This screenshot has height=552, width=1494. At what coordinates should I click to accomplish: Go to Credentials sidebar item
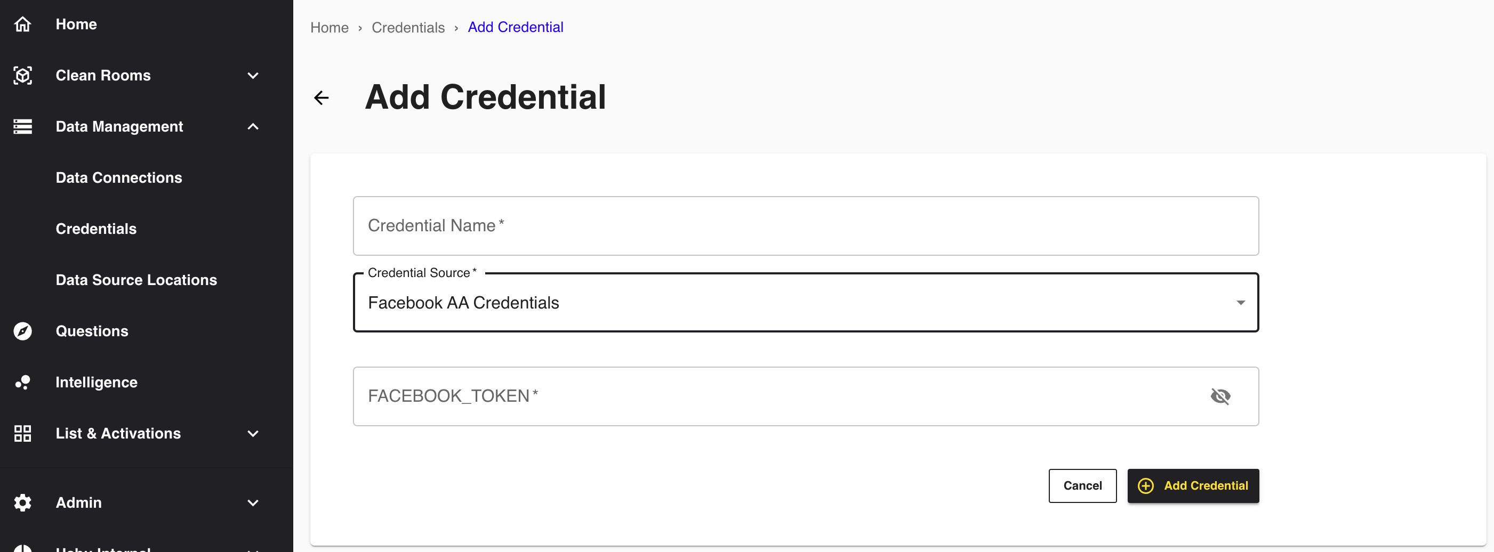point(97,229)
